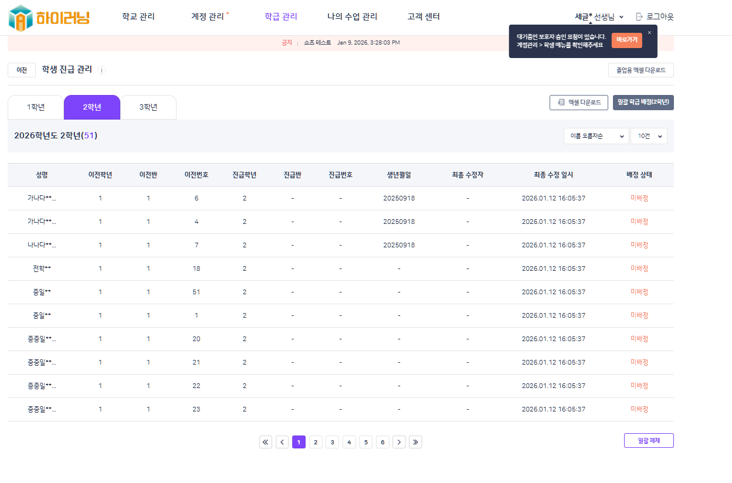Expand the 세글* 선생님 user menu

coord(599,17)
